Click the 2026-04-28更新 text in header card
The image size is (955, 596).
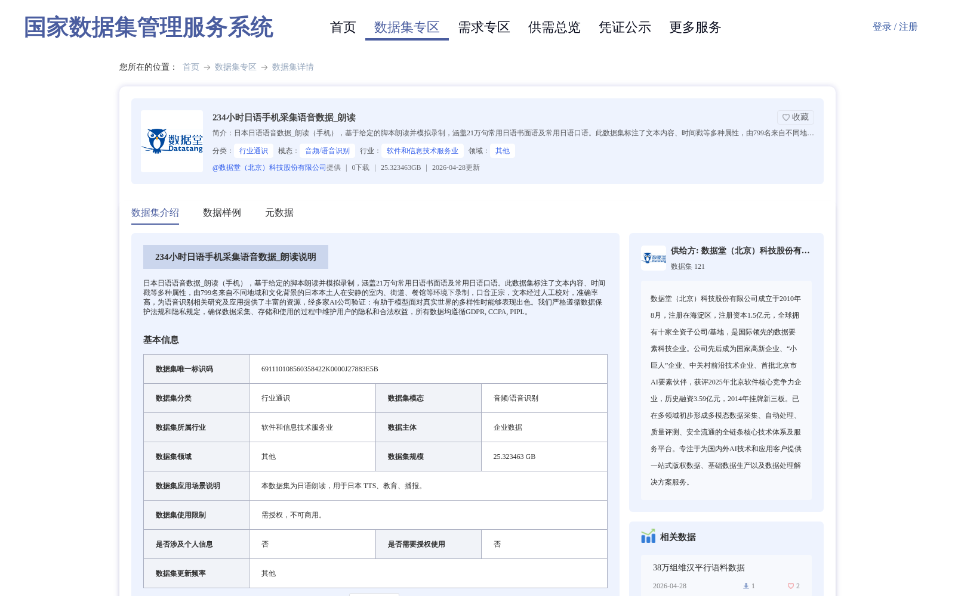pyautogui.click(x=456, y=167)
